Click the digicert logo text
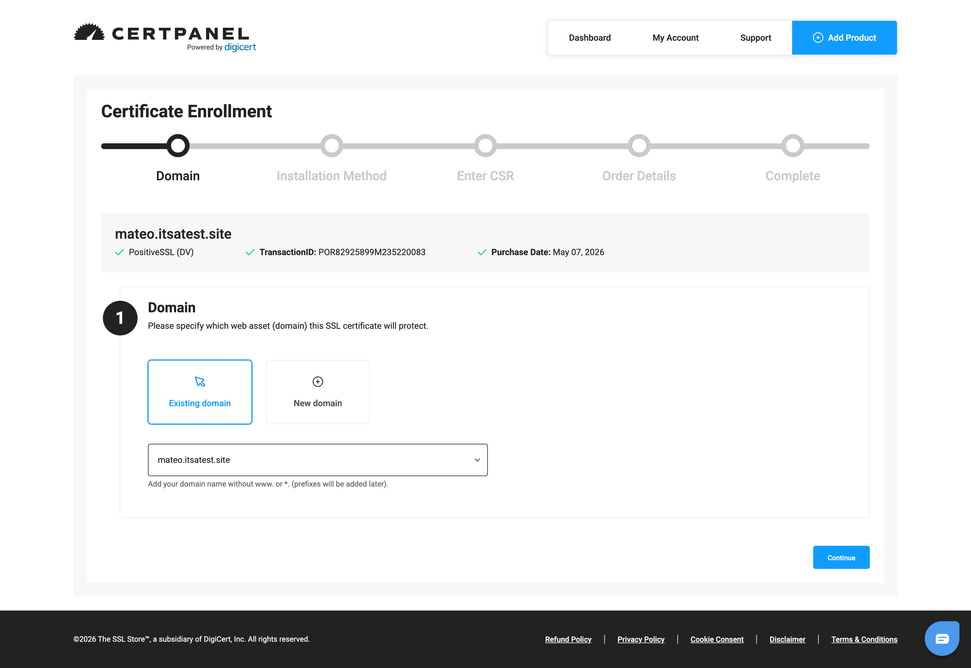This screenshot has width=971, height=668. point(240,47)
